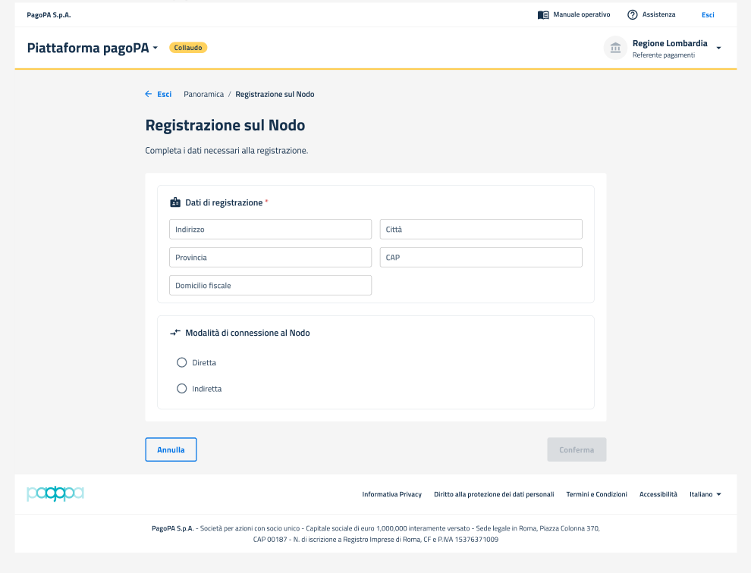The height and width of the screenshot is (573, 751).
Task: Open the Italiano language selector
Action: (705, 494)
